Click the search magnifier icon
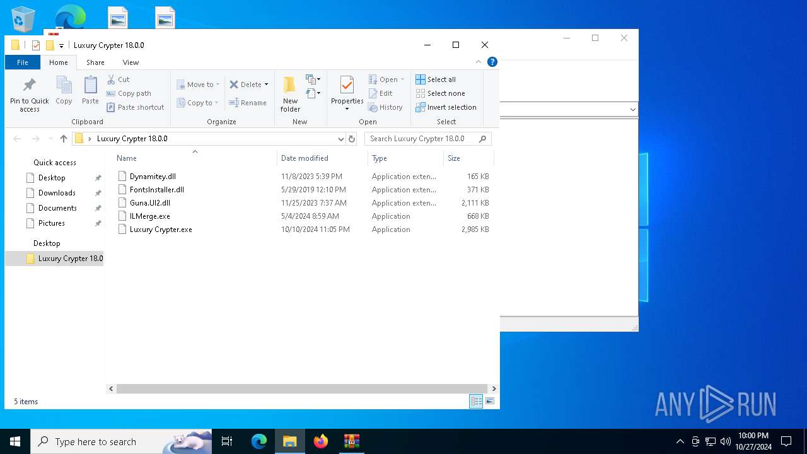Image resolution: width=807 pixels, height=454 pixels. (x=483, y=139)
